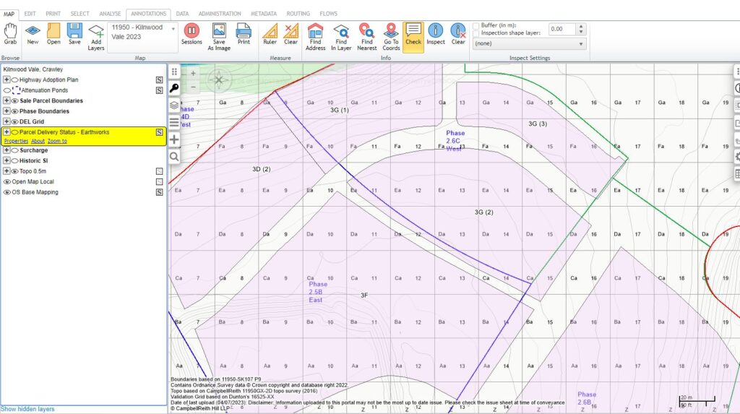
Task: Expand the Surcharge layer
Action: [7, 150]
